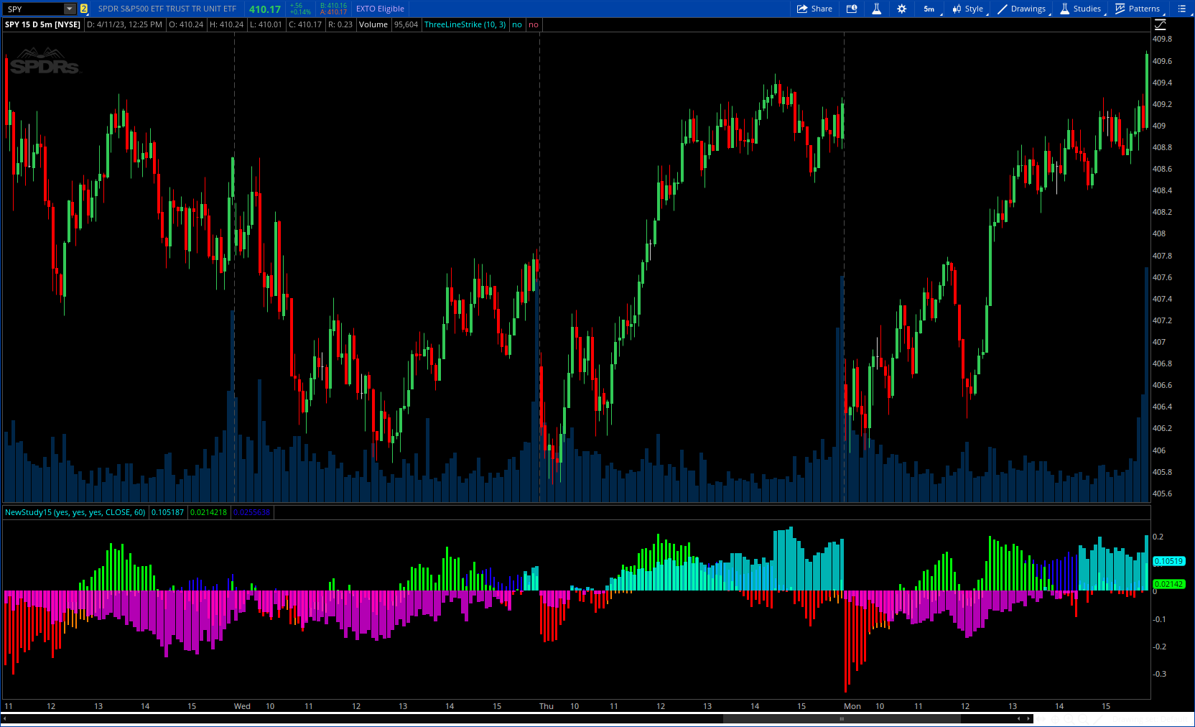Screen dimensions: 1195x727
Task: Expand the 5m timeframe dropdown
Action: pyautogui.click(x=930, y=9)
